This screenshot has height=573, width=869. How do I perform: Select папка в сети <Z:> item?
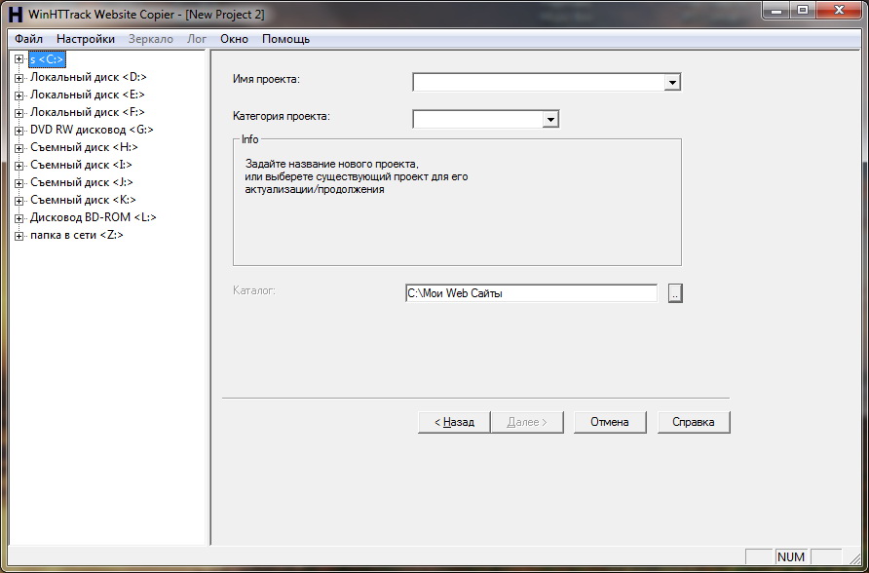click(x=77, y=235)
